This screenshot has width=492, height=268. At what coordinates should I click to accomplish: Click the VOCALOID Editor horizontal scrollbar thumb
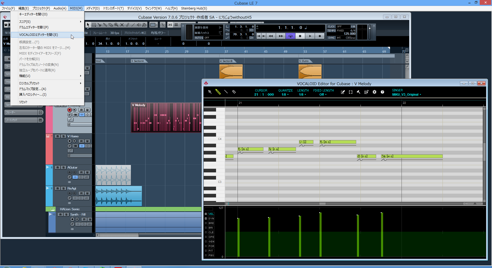[x=322, y=204]
